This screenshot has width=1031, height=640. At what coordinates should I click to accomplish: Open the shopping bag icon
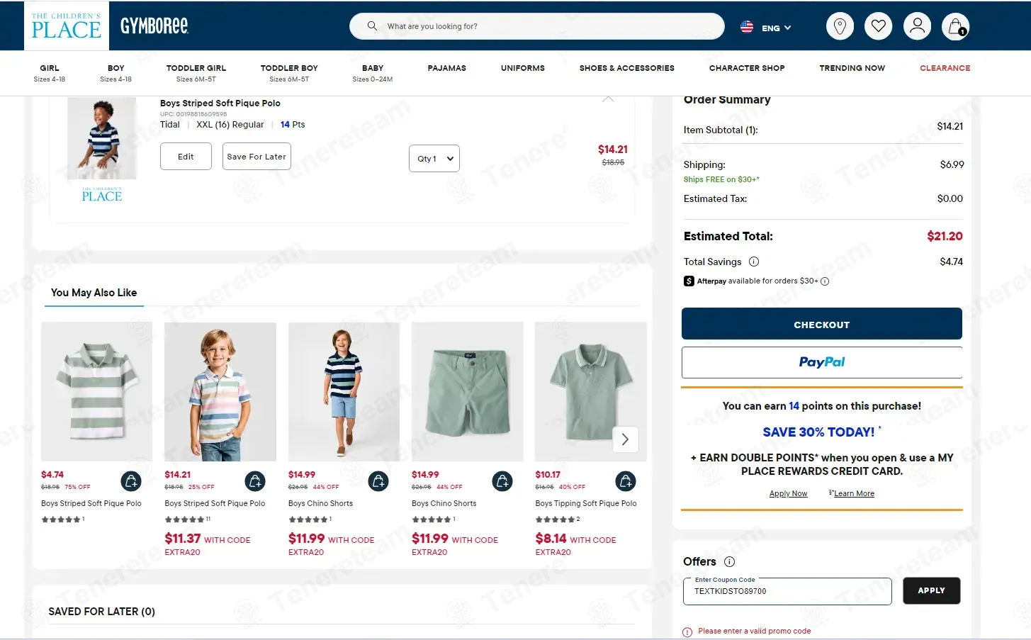click(956, 26)
